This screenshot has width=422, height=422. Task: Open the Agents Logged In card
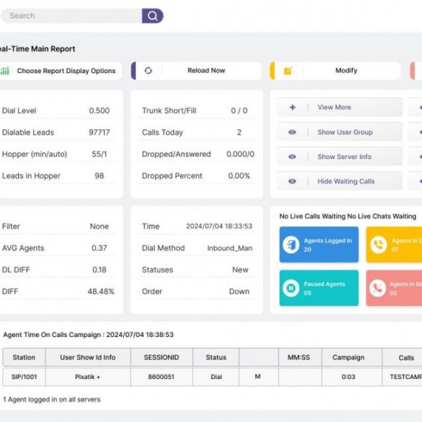coord(319,245)
